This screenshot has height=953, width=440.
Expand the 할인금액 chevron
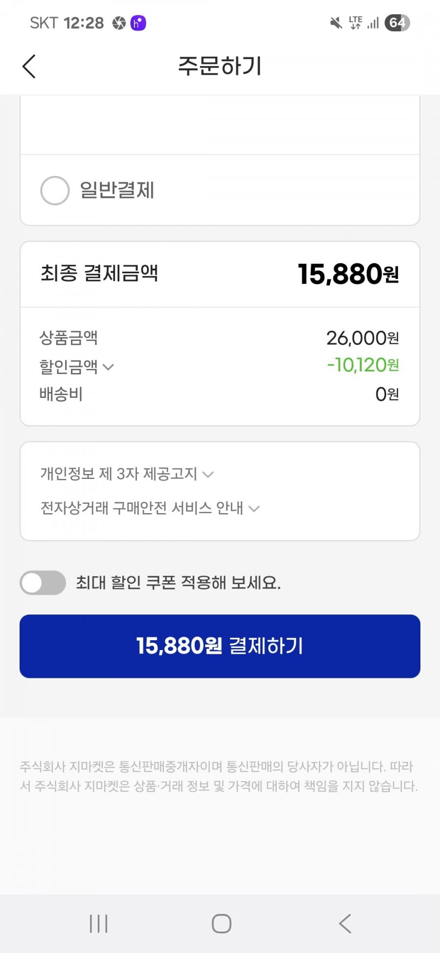coord(108,367)
